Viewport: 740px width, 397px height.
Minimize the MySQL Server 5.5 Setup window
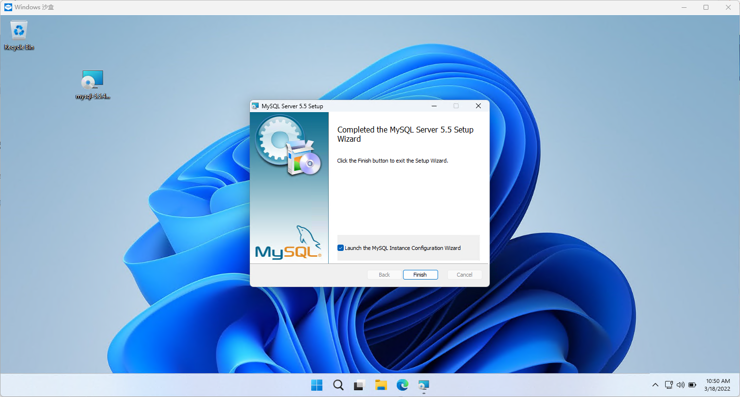tap(434, 106)
